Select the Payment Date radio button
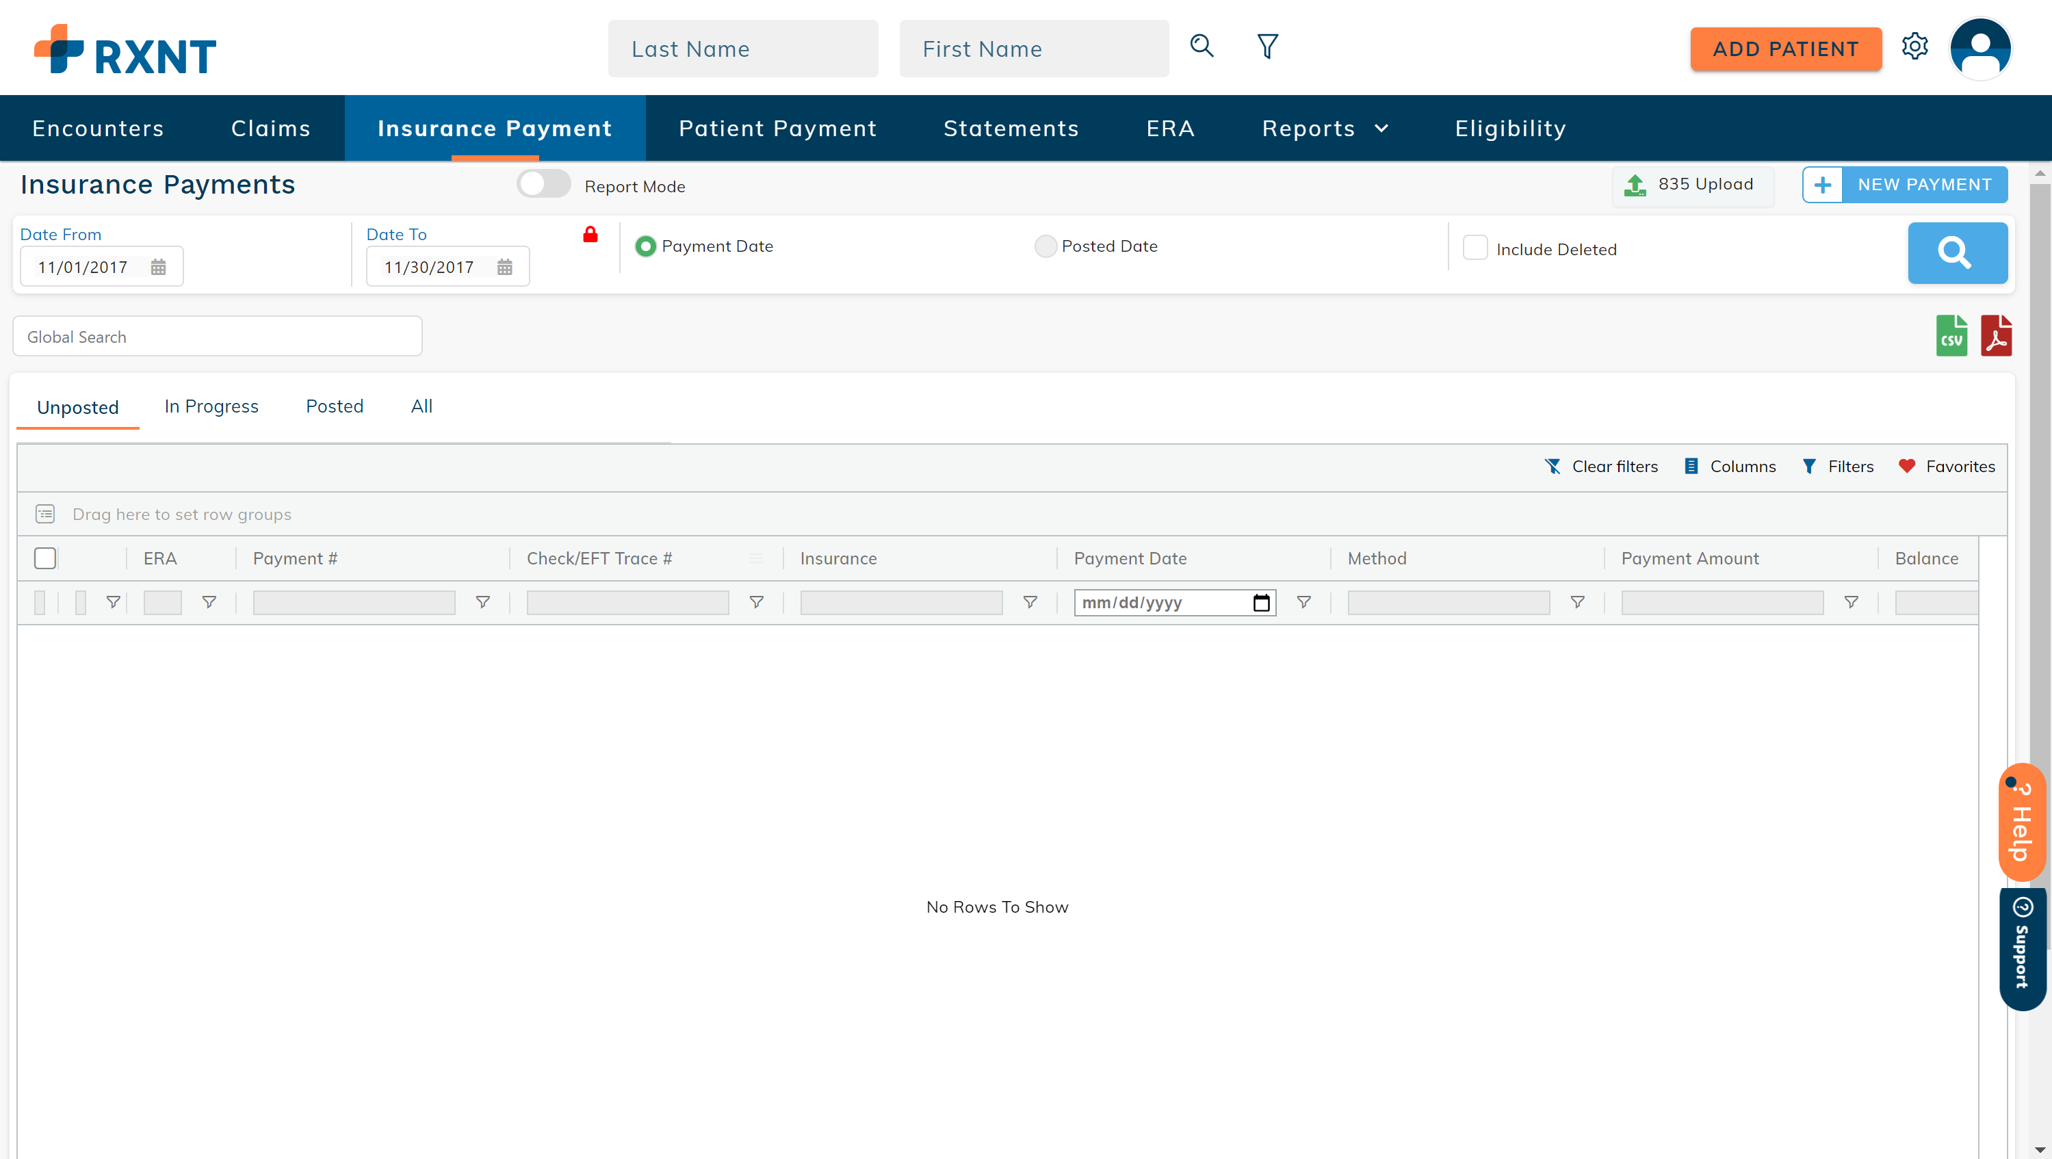The width and height of the screenshot is (2052, 1159). [x=645, y=246]
